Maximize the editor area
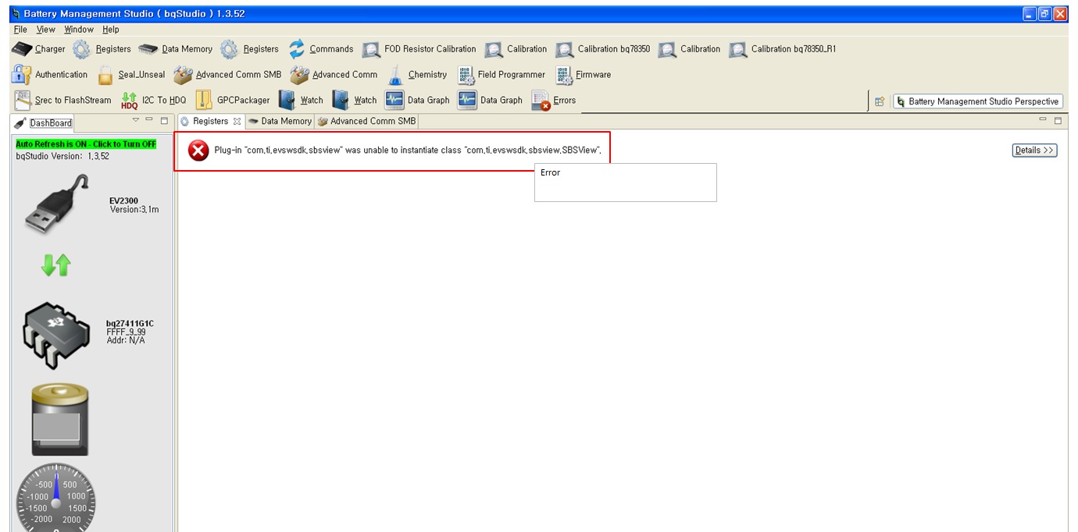Screen dimensions: 1078x532 [x=1058, y=121]
